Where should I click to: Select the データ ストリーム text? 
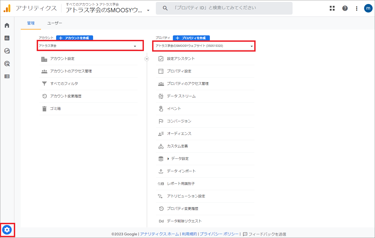tap(181, 96)
